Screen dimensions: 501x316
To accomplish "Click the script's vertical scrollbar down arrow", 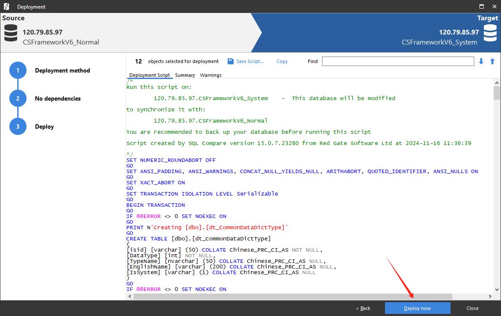I will pos(497,289).
